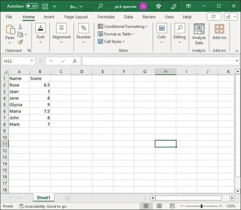
Task: Open the File menu
Action: pos(9,17)
